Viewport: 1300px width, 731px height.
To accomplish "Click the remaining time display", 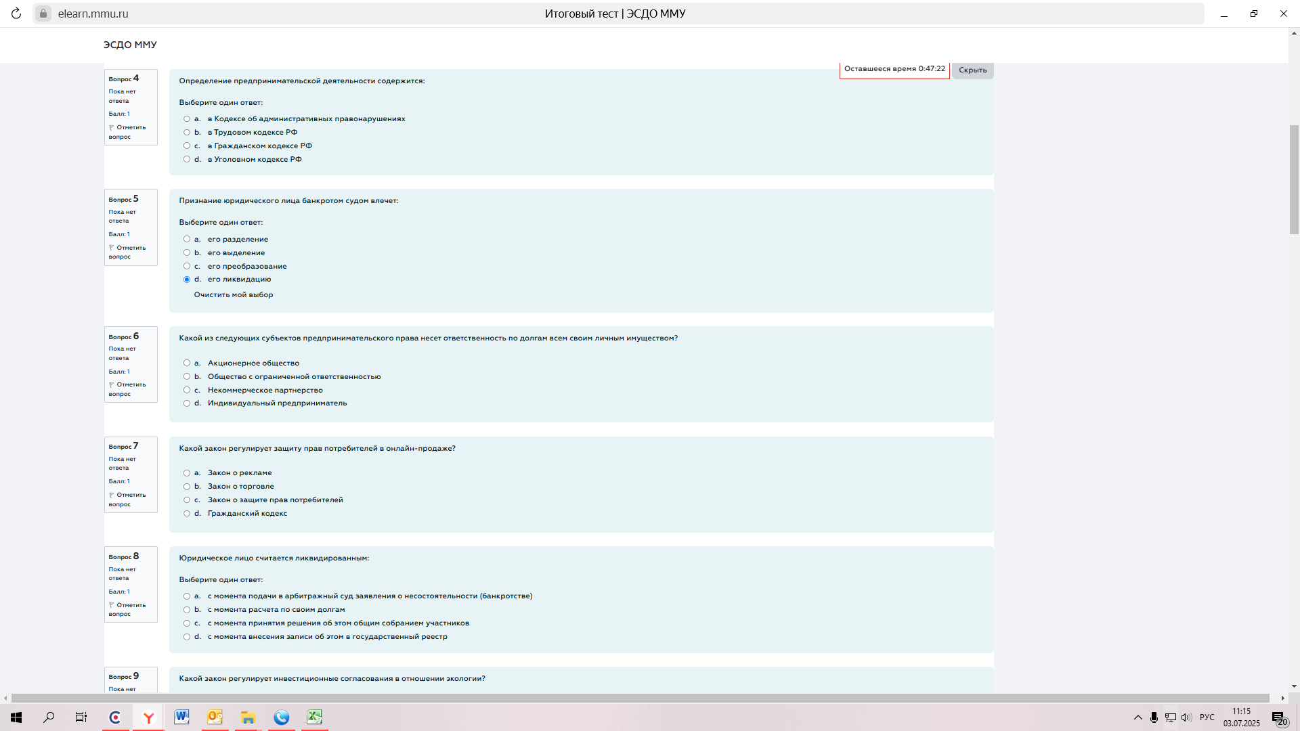I will pyautogui.click(x=894, y=69).
